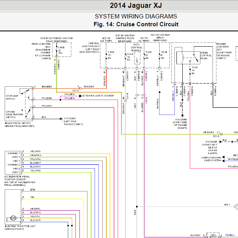
Task: Click the 'CENTRAL JUNCTION BOX' label
Action: point(90,45)
